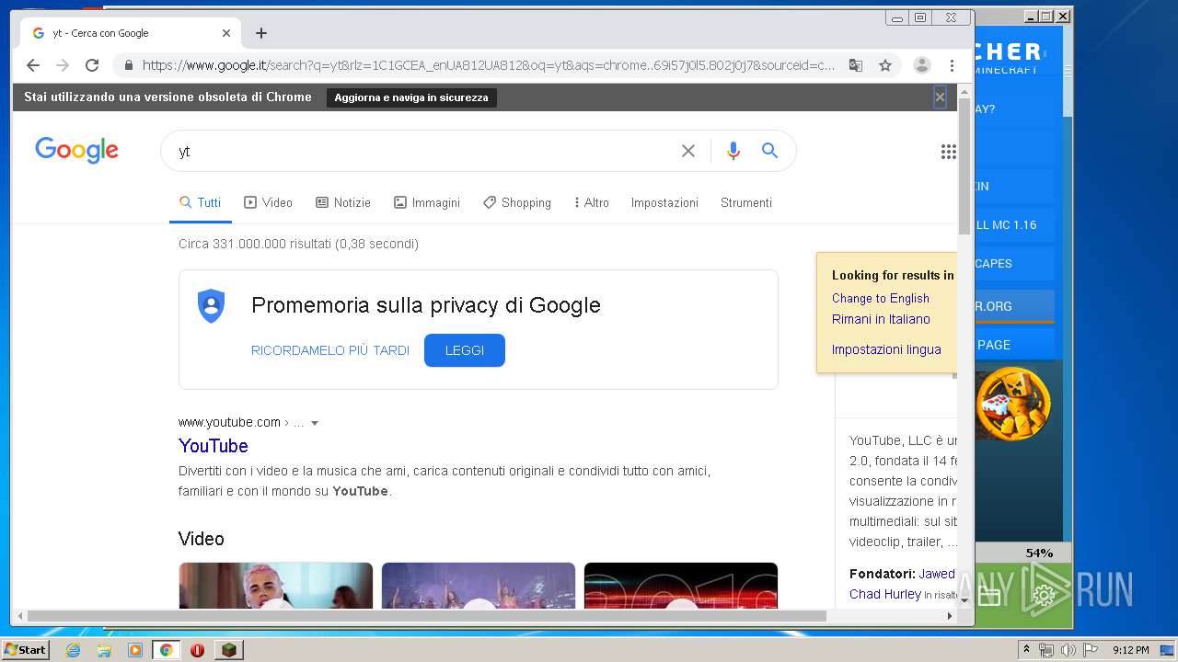
Task: Launch Internet Explorer from taskbar
Action: pyautogui.click(x=74, y=650)
